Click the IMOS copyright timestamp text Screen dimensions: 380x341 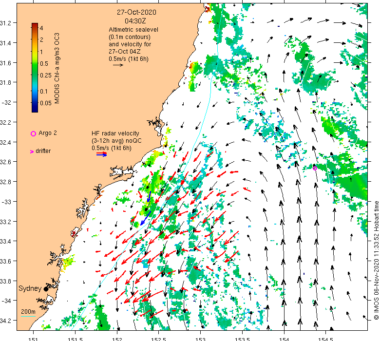click(377, 260)
